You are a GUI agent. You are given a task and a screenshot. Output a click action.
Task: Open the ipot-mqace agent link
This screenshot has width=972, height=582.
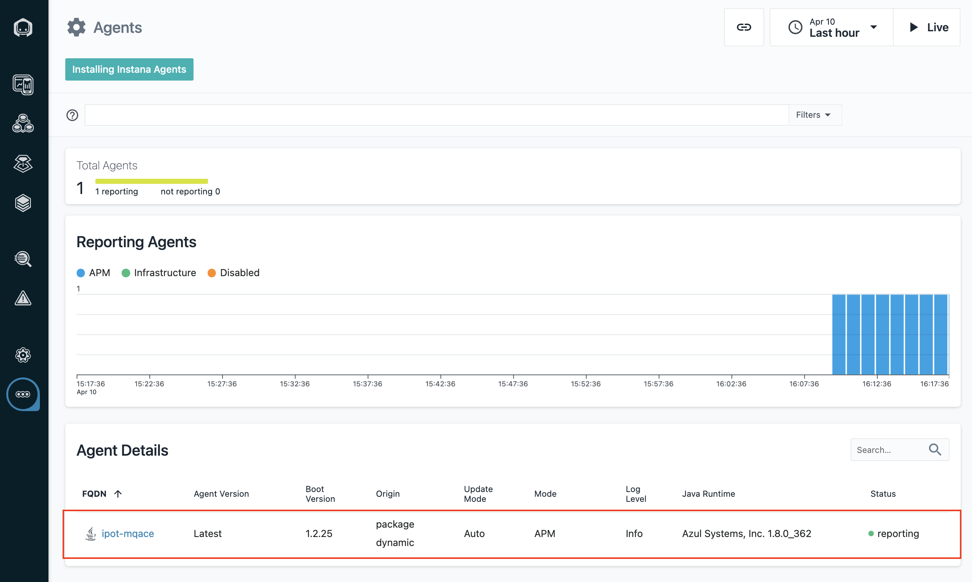(127, 533)
